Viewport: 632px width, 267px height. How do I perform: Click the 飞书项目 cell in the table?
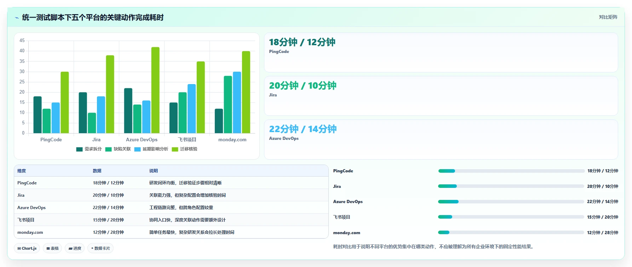pyautogui.click(x=26, y=220)
